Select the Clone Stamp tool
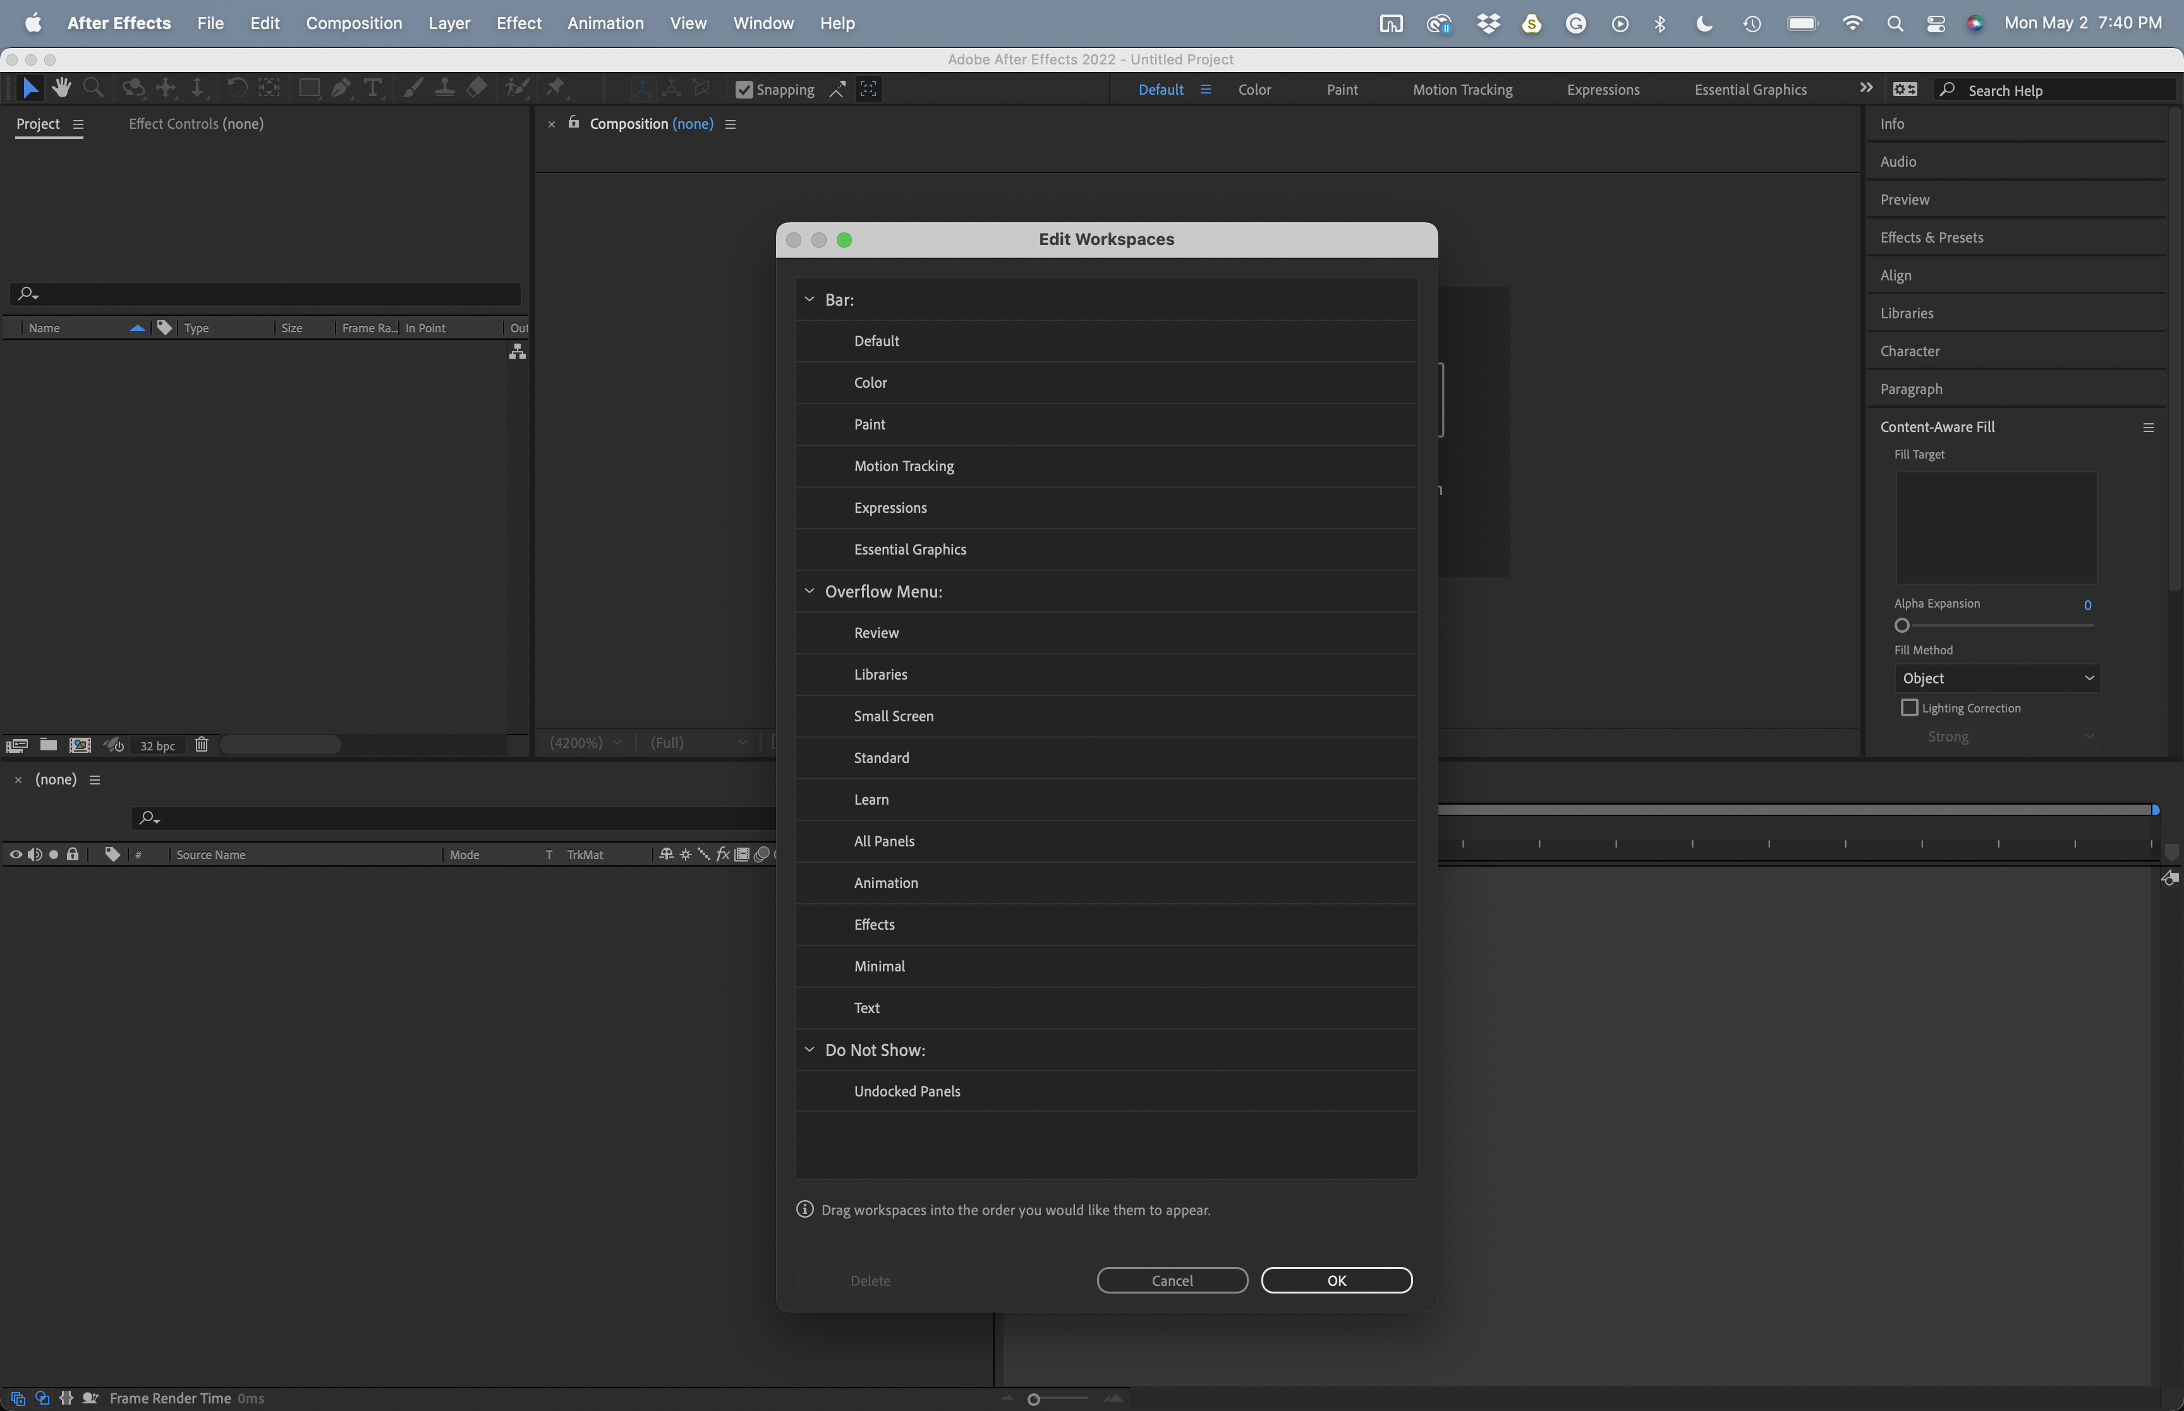2184x1411 pixels. tap(446, 87)
